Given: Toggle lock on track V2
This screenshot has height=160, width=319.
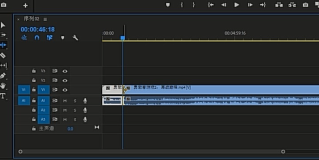Looking at the screenshot, I should (x=34, y=80).
